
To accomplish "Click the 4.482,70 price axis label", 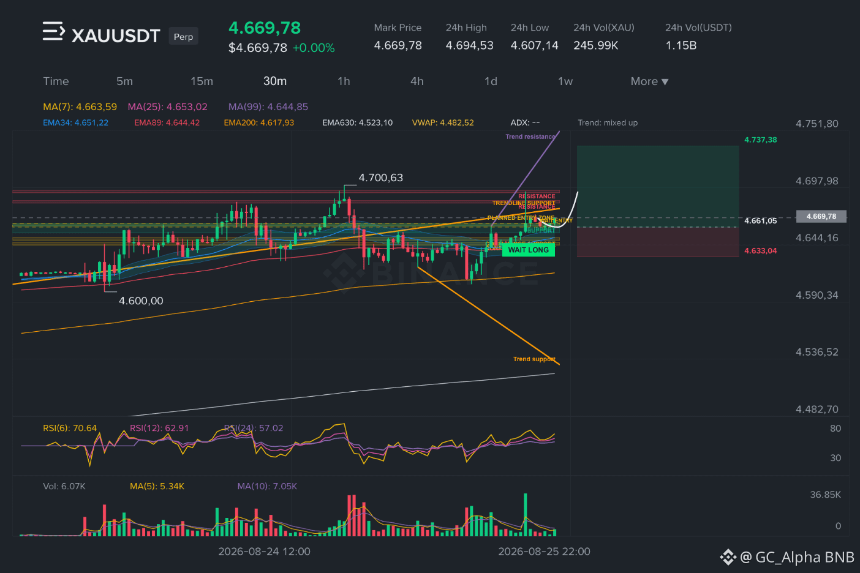I will click(817, 410).
